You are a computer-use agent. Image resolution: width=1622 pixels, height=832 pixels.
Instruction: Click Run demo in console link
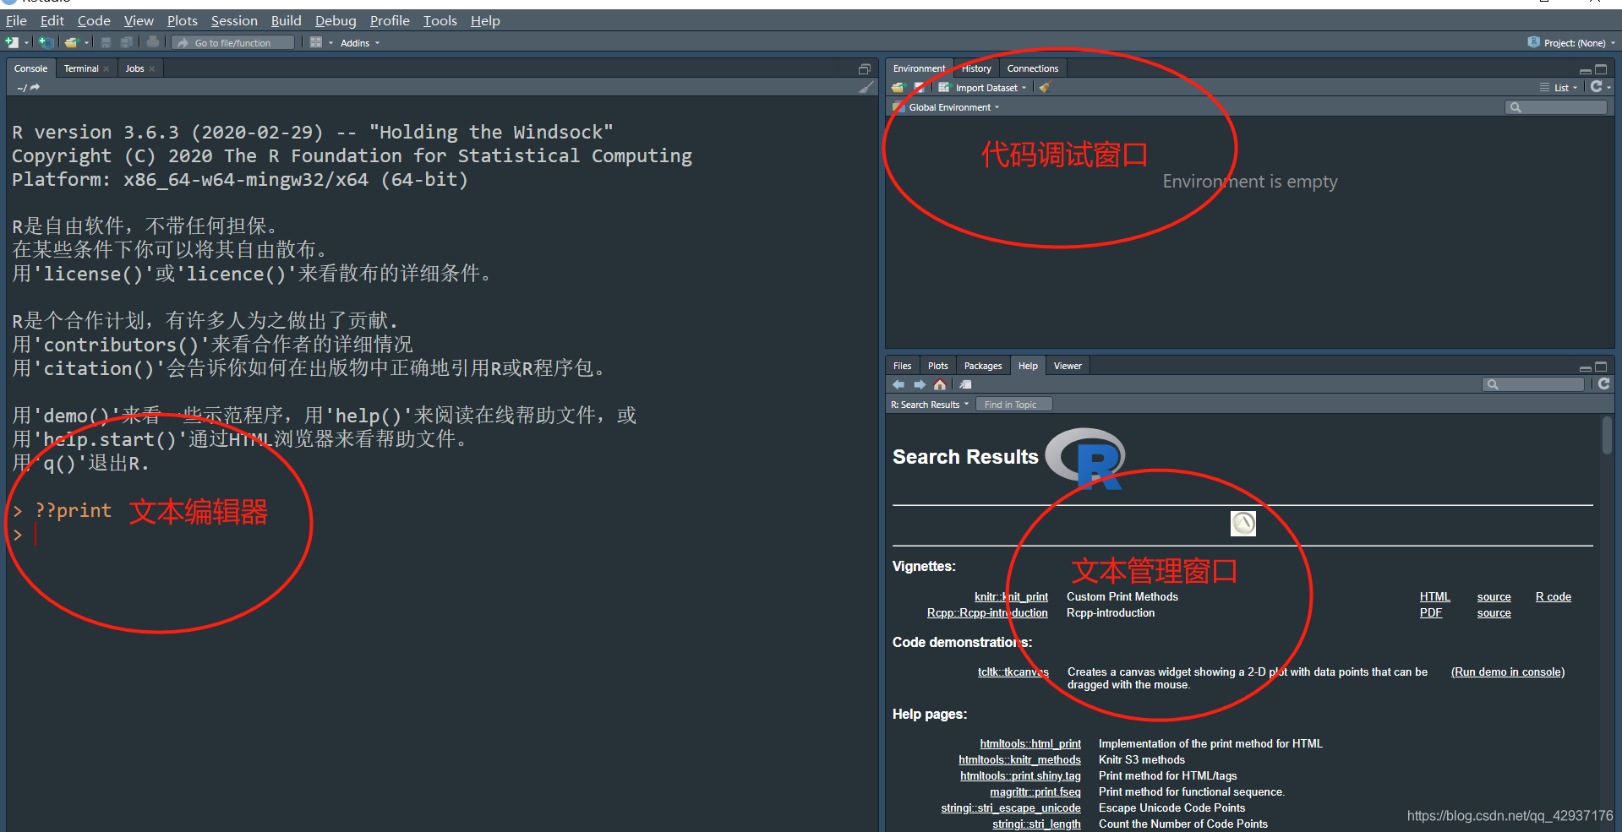(x=1508, y=672)
